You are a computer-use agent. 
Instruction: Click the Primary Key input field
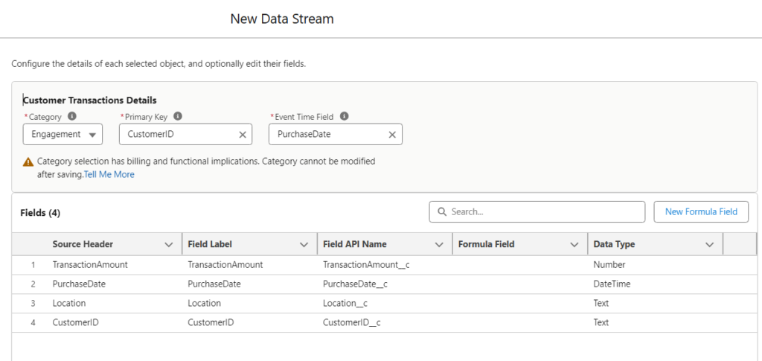pyautogui.click(x=179, y=135)
